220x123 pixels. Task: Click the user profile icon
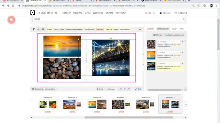pos(154,13)
